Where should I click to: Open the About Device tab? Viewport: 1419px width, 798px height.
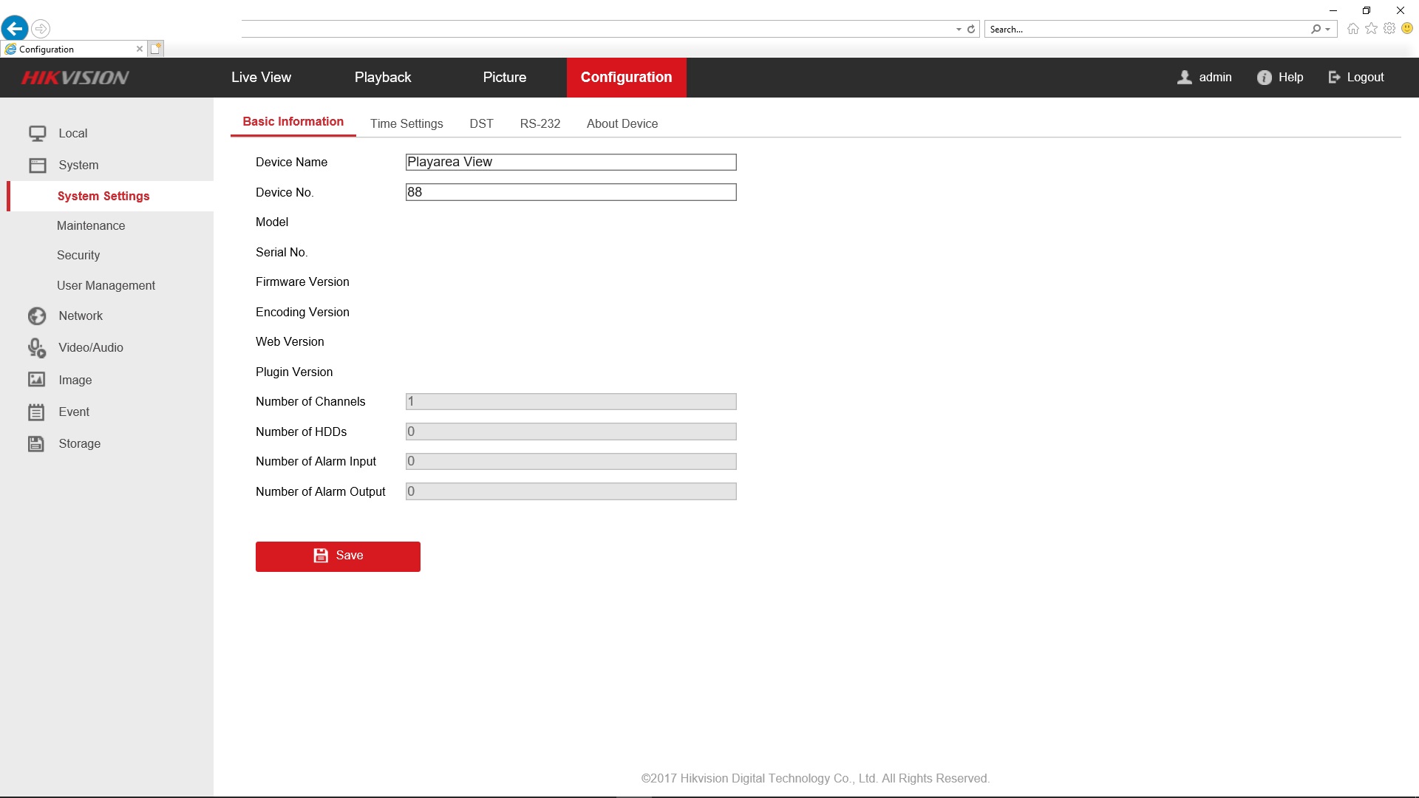point(622,124)
